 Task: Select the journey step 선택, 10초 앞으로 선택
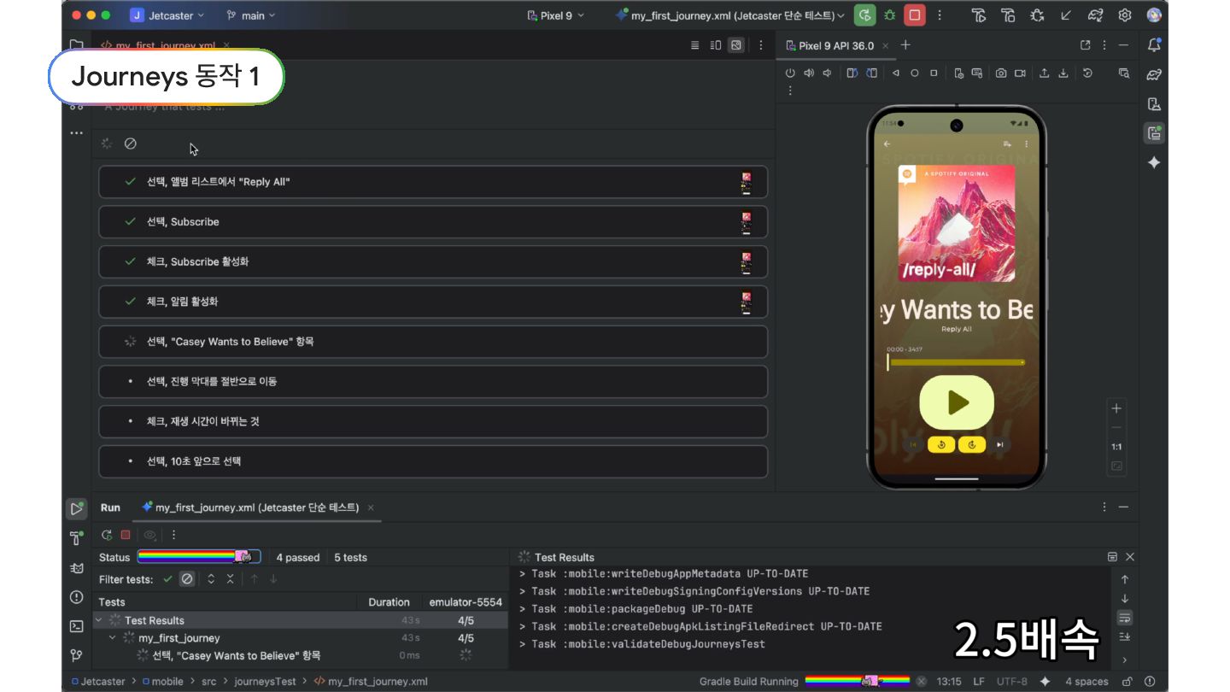click(433, 461)
